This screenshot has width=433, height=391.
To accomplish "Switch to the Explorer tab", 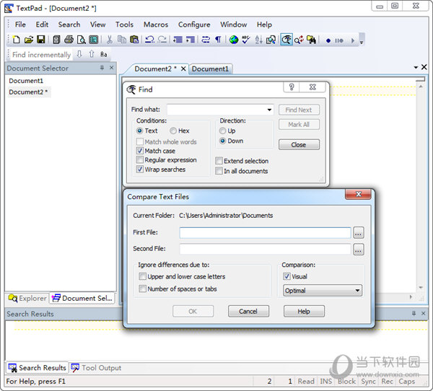I will point(27,299).
